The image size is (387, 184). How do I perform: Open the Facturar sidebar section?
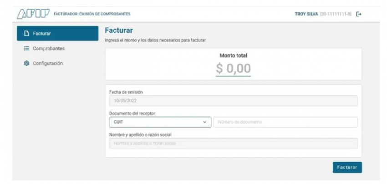[x=57, y=33]
